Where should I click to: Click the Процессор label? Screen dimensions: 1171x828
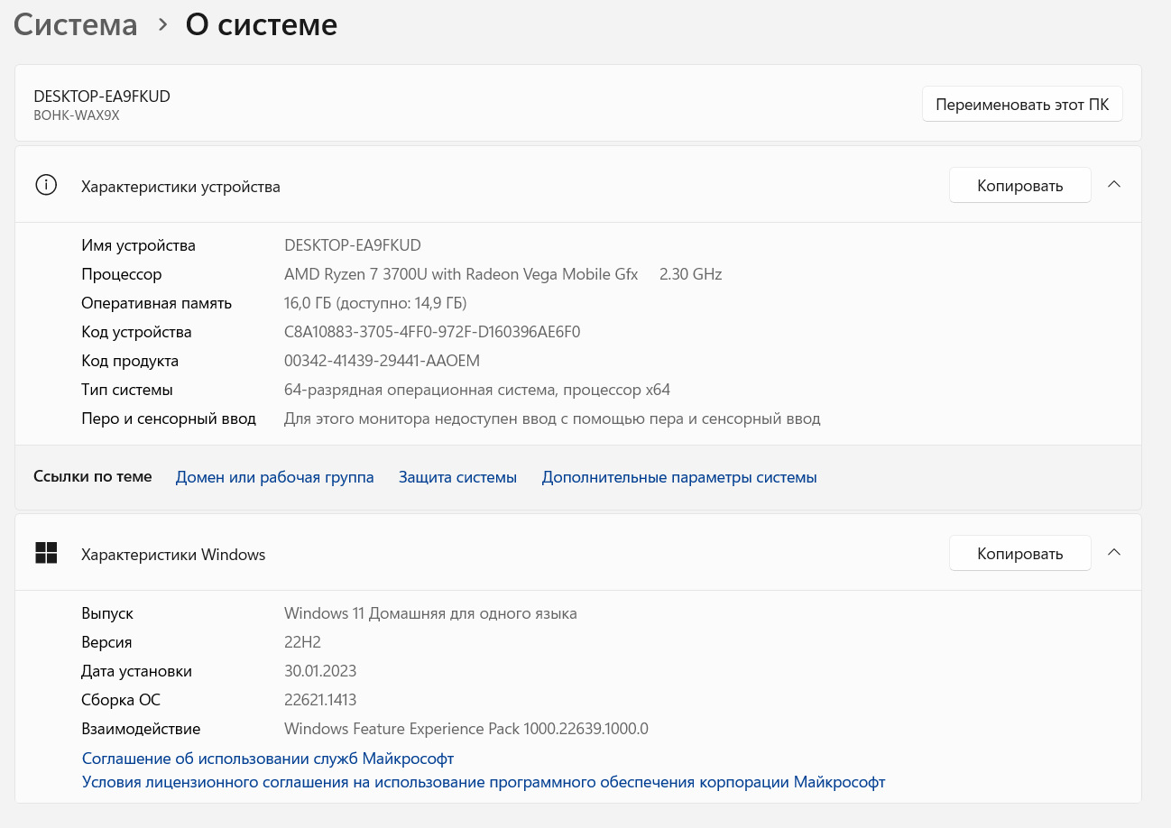[122, 274]
